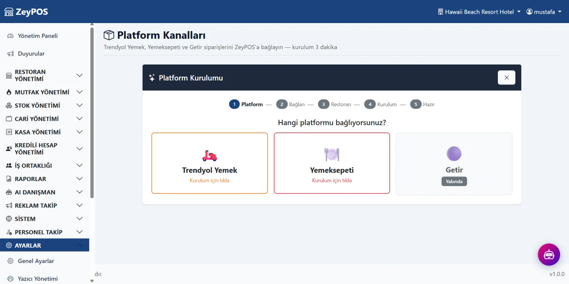Click the Cari Yönetimi wallet icon
Viewport: 569px width, 284px height.
pos(9,119)
